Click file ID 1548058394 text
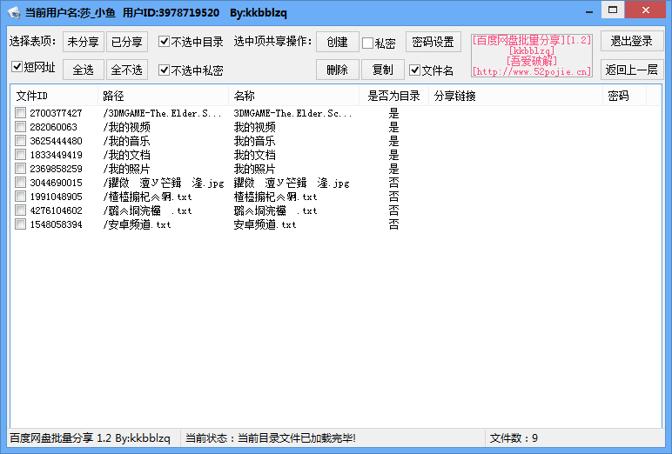The height and width of the screenshot is (454, 672). click(56, 224)
